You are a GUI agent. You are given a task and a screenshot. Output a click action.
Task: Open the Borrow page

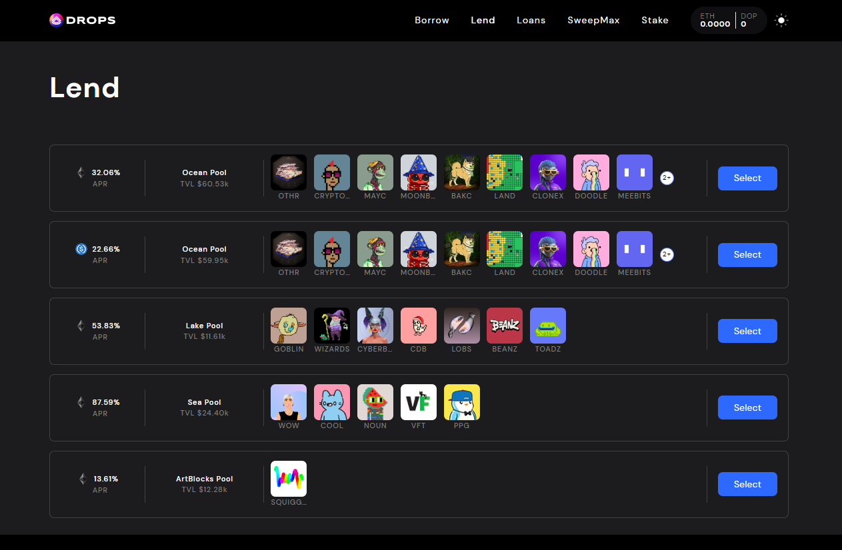tap(431, 20)
